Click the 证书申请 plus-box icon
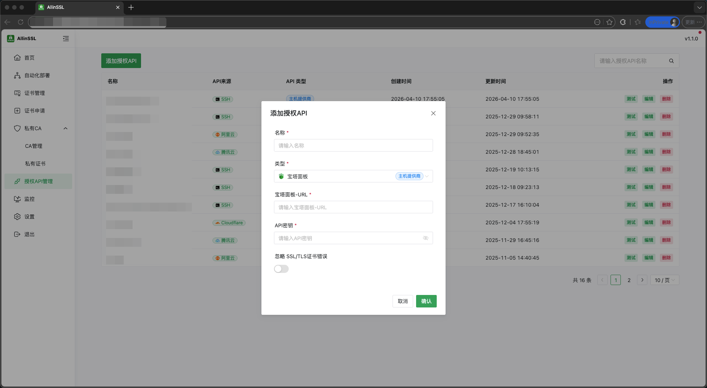 (x=17, y=111)
